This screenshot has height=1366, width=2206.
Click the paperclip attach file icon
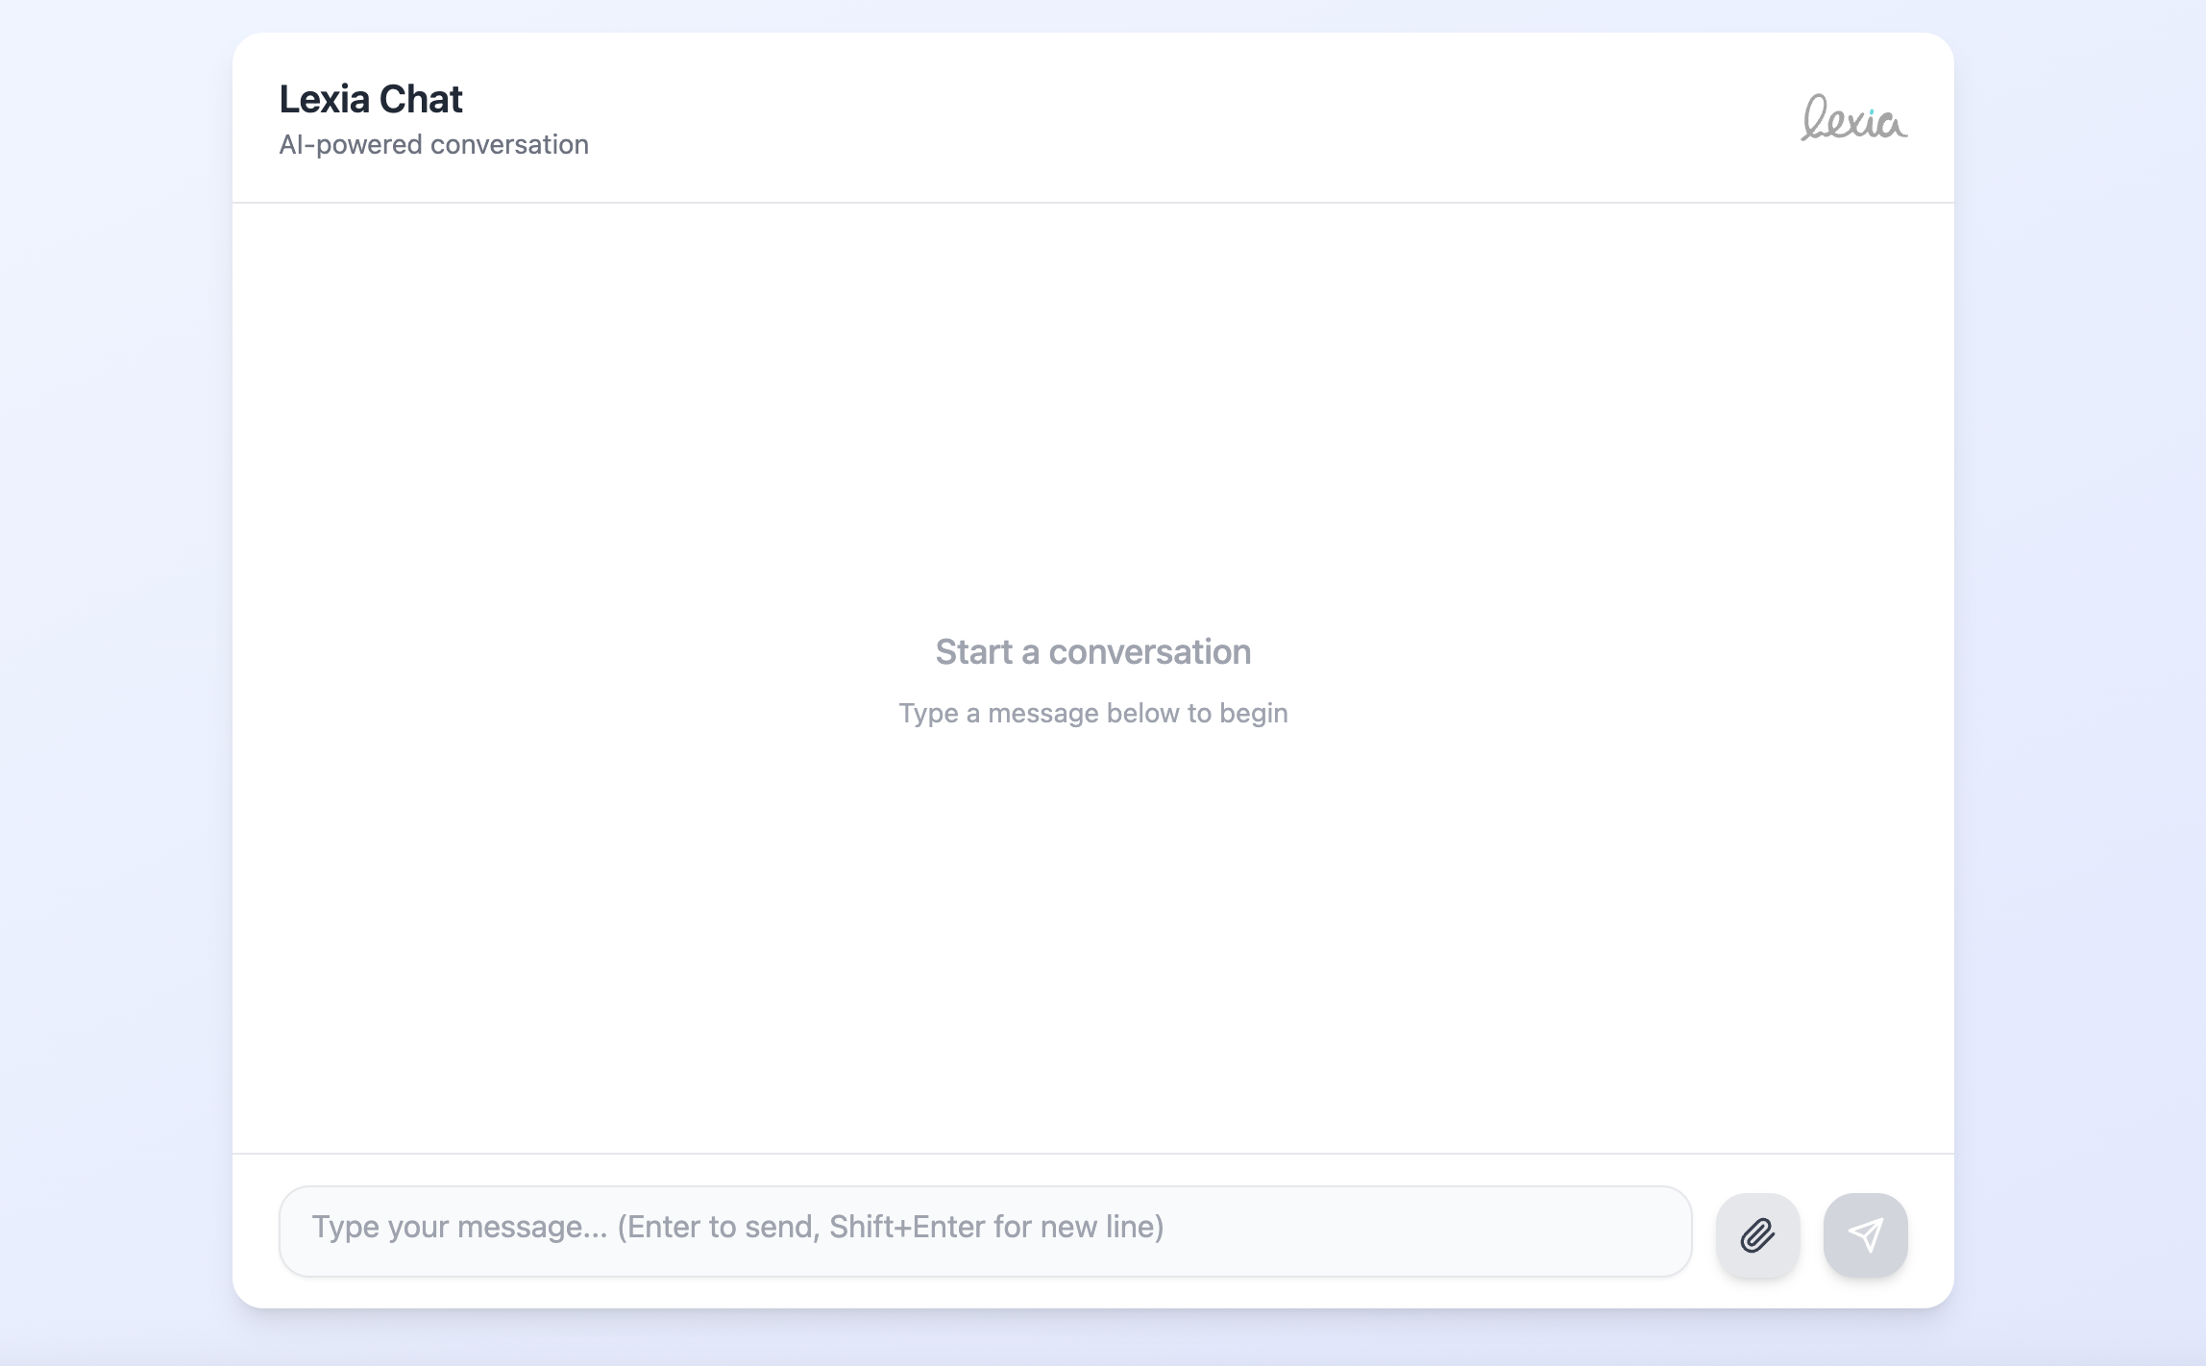(1757, 1234)
